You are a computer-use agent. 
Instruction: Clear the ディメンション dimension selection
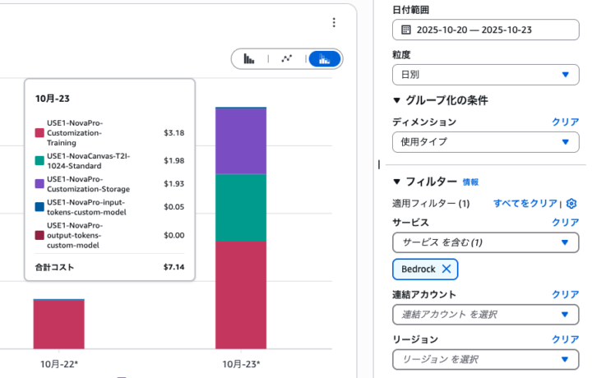565,122
